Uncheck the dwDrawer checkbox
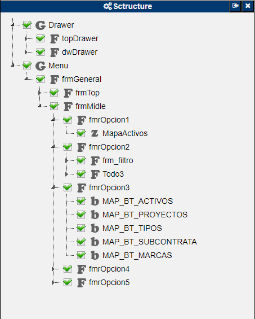The height and width of the screenshot is (319, 255). pyautogui.click(x=41, y=52)
